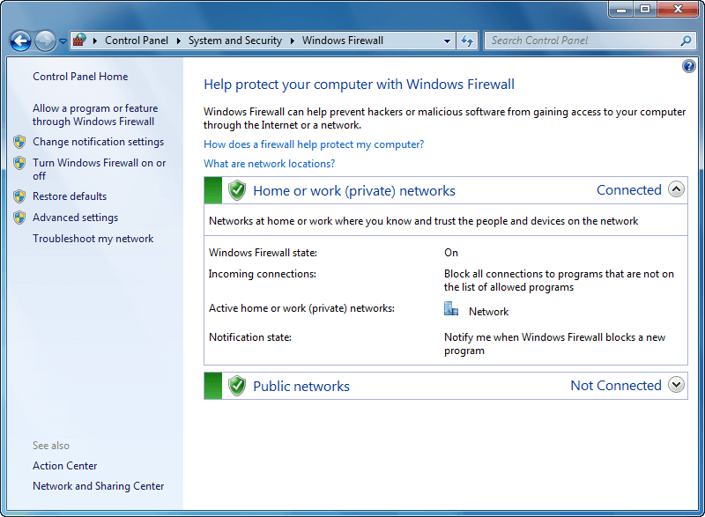705x517 pixels.
Task: Open What are network locations link
Action: point(269,163)
